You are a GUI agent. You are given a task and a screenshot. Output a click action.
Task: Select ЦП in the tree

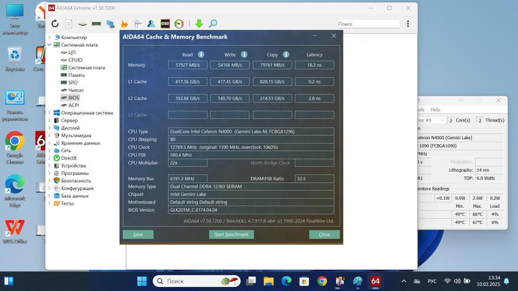point(71,53)
